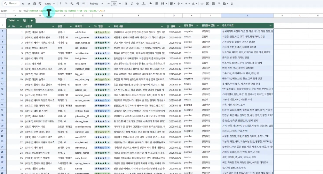The image size is (323, 174).
Task: Click the Redo icon
Action: coord(29,4)
